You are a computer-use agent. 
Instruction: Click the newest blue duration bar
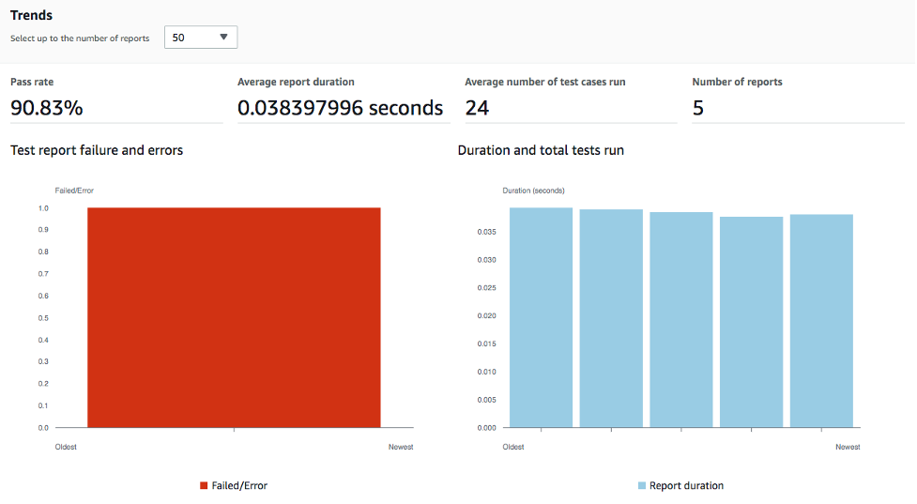point(821,321)
